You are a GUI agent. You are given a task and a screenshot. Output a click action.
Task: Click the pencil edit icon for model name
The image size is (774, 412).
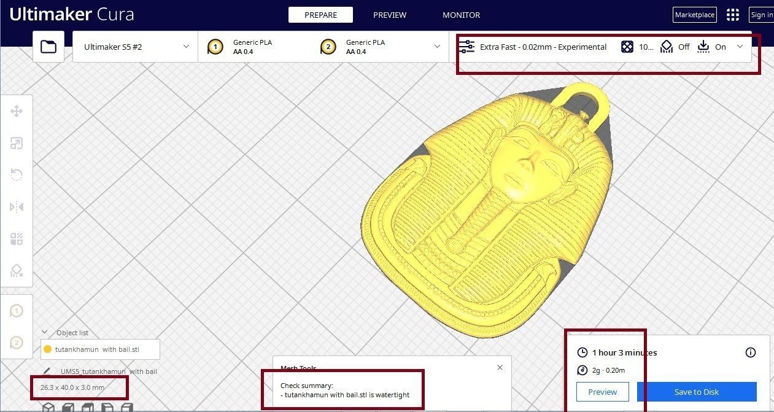pos(47,371)
